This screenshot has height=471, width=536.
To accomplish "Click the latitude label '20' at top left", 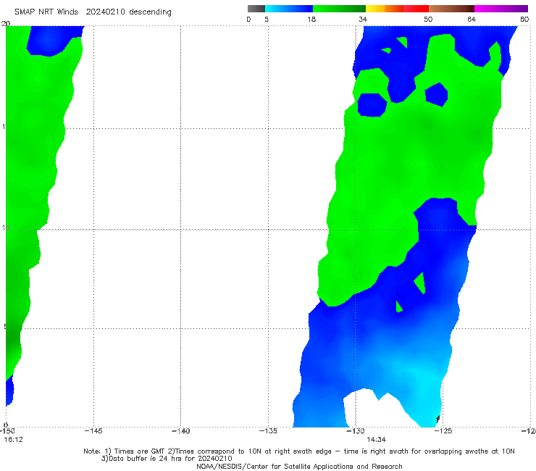I will (x=6, y=23).
